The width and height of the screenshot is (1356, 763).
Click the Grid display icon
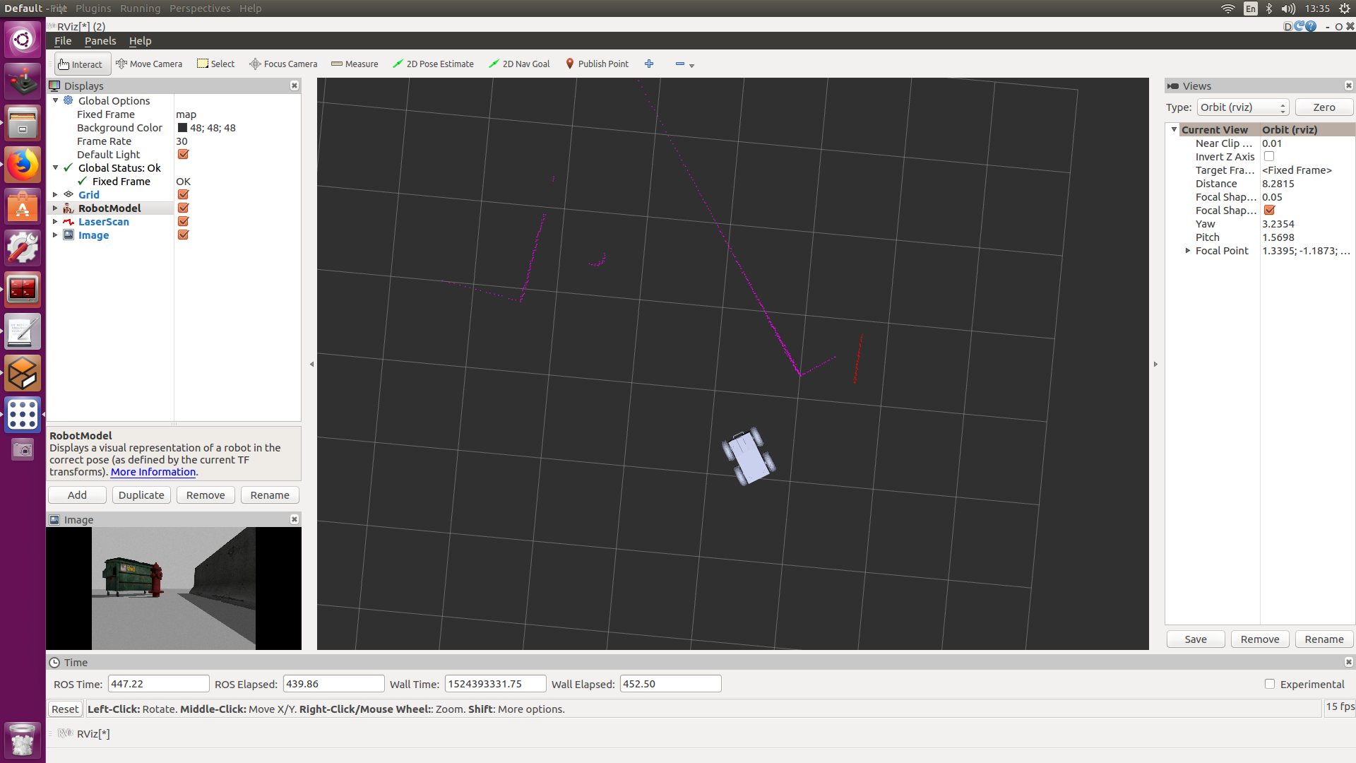click(69, 194)
